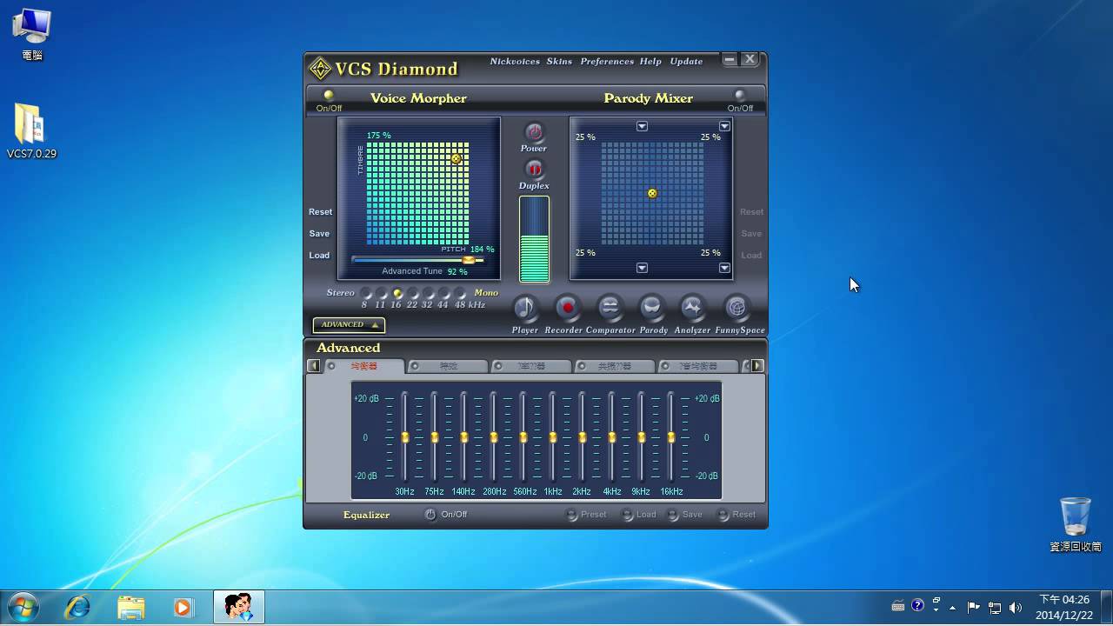Select the VCS7.0.29 folder on desktop
The height and width of the screenshot is (626, 1113).
tap(31, 131)
